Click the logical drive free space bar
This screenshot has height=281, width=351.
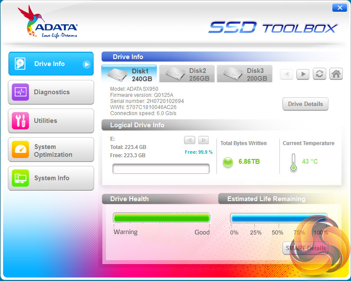[161, 169]
